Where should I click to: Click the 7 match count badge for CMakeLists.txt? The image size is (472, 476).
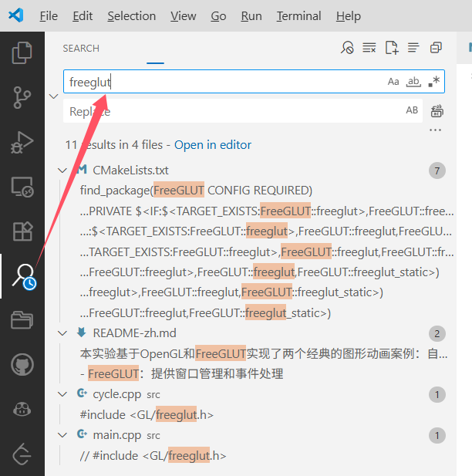437,170
